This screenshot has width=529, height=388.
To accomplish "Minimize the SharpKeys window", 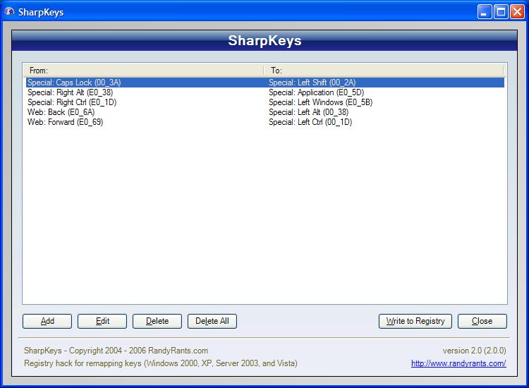I will tap(485, 12).
